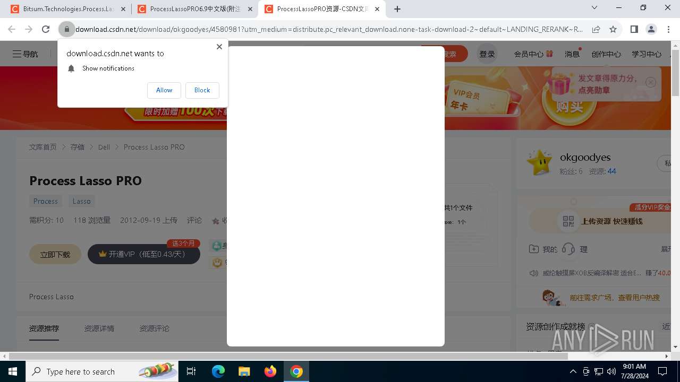
Task: Open the Chrome profile avatar
Action: [651, 29]
